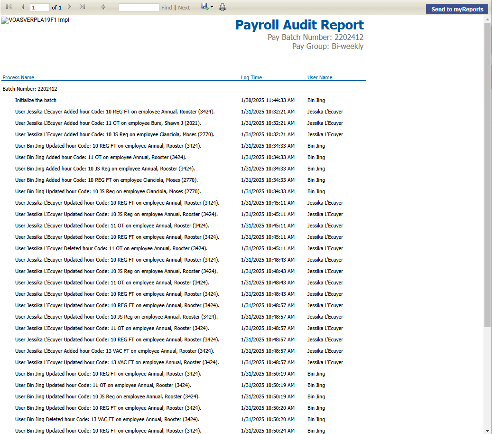Open export format dropdown arrow

click(x=212, y=7)
